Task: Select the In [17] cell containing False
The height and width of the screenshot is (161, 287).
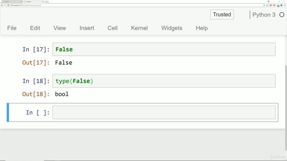Action: 164,49
